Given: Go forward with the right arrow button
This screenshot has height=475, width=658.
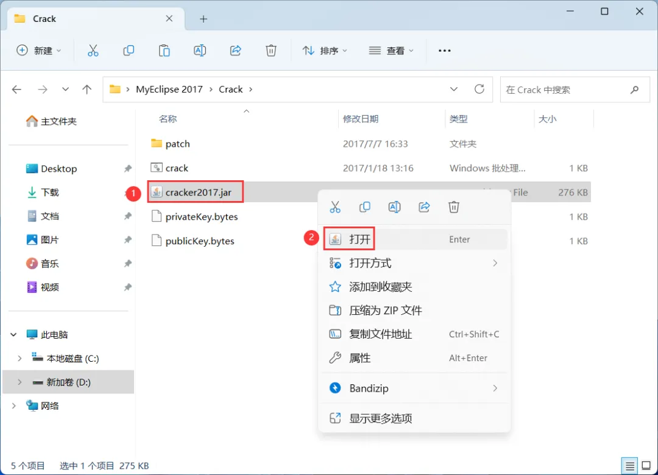Looking at the screenshot, I should pyautogui.click(x=43, y=90).
